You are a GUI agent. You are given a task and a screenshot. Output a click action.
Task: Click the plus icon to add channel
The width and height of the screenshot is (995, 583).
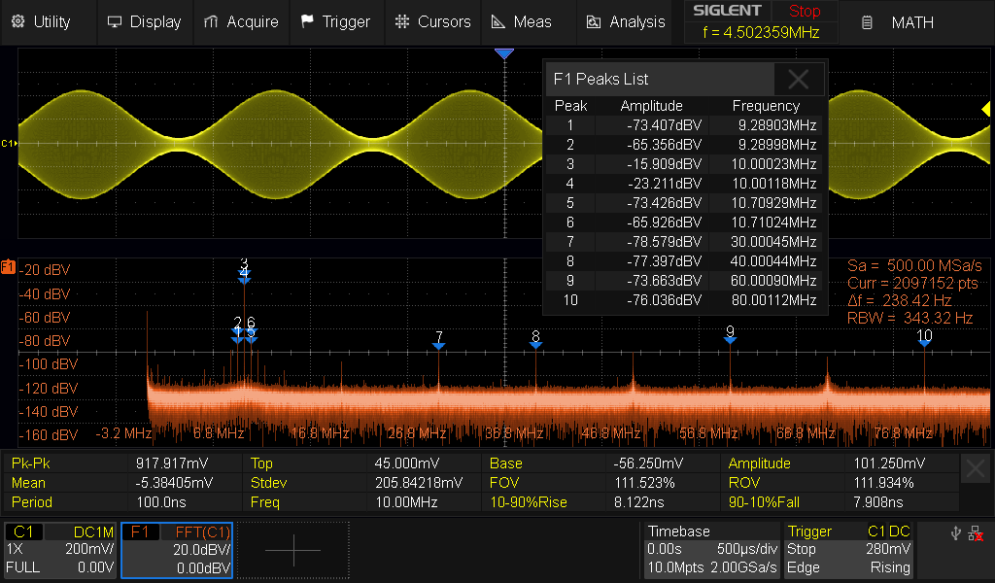coord(292,550)
